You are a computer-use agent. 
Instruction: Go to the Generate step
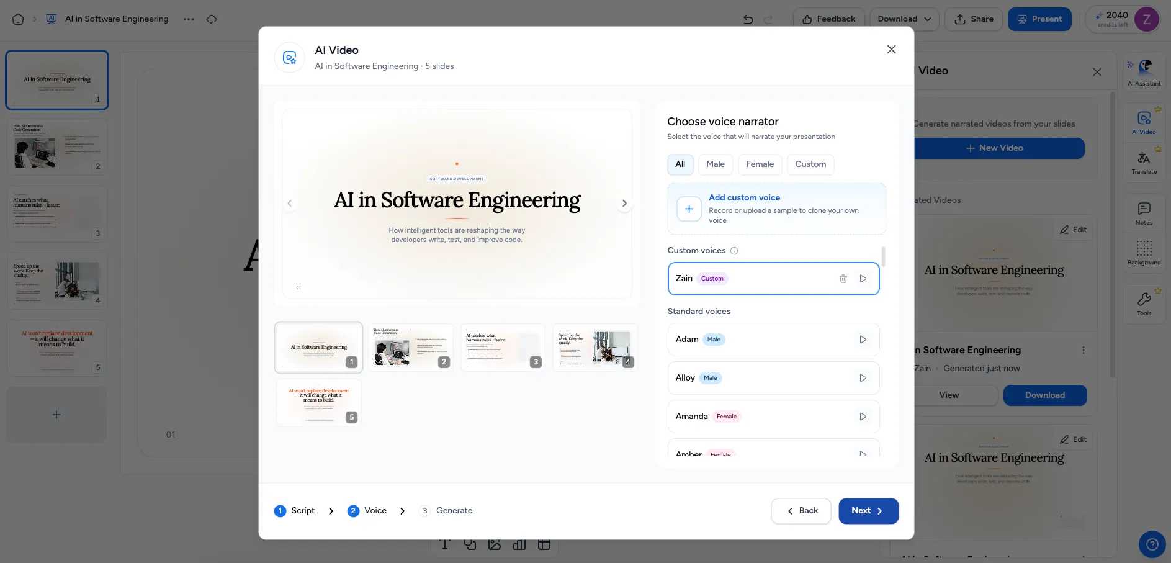tap(446, 511)
